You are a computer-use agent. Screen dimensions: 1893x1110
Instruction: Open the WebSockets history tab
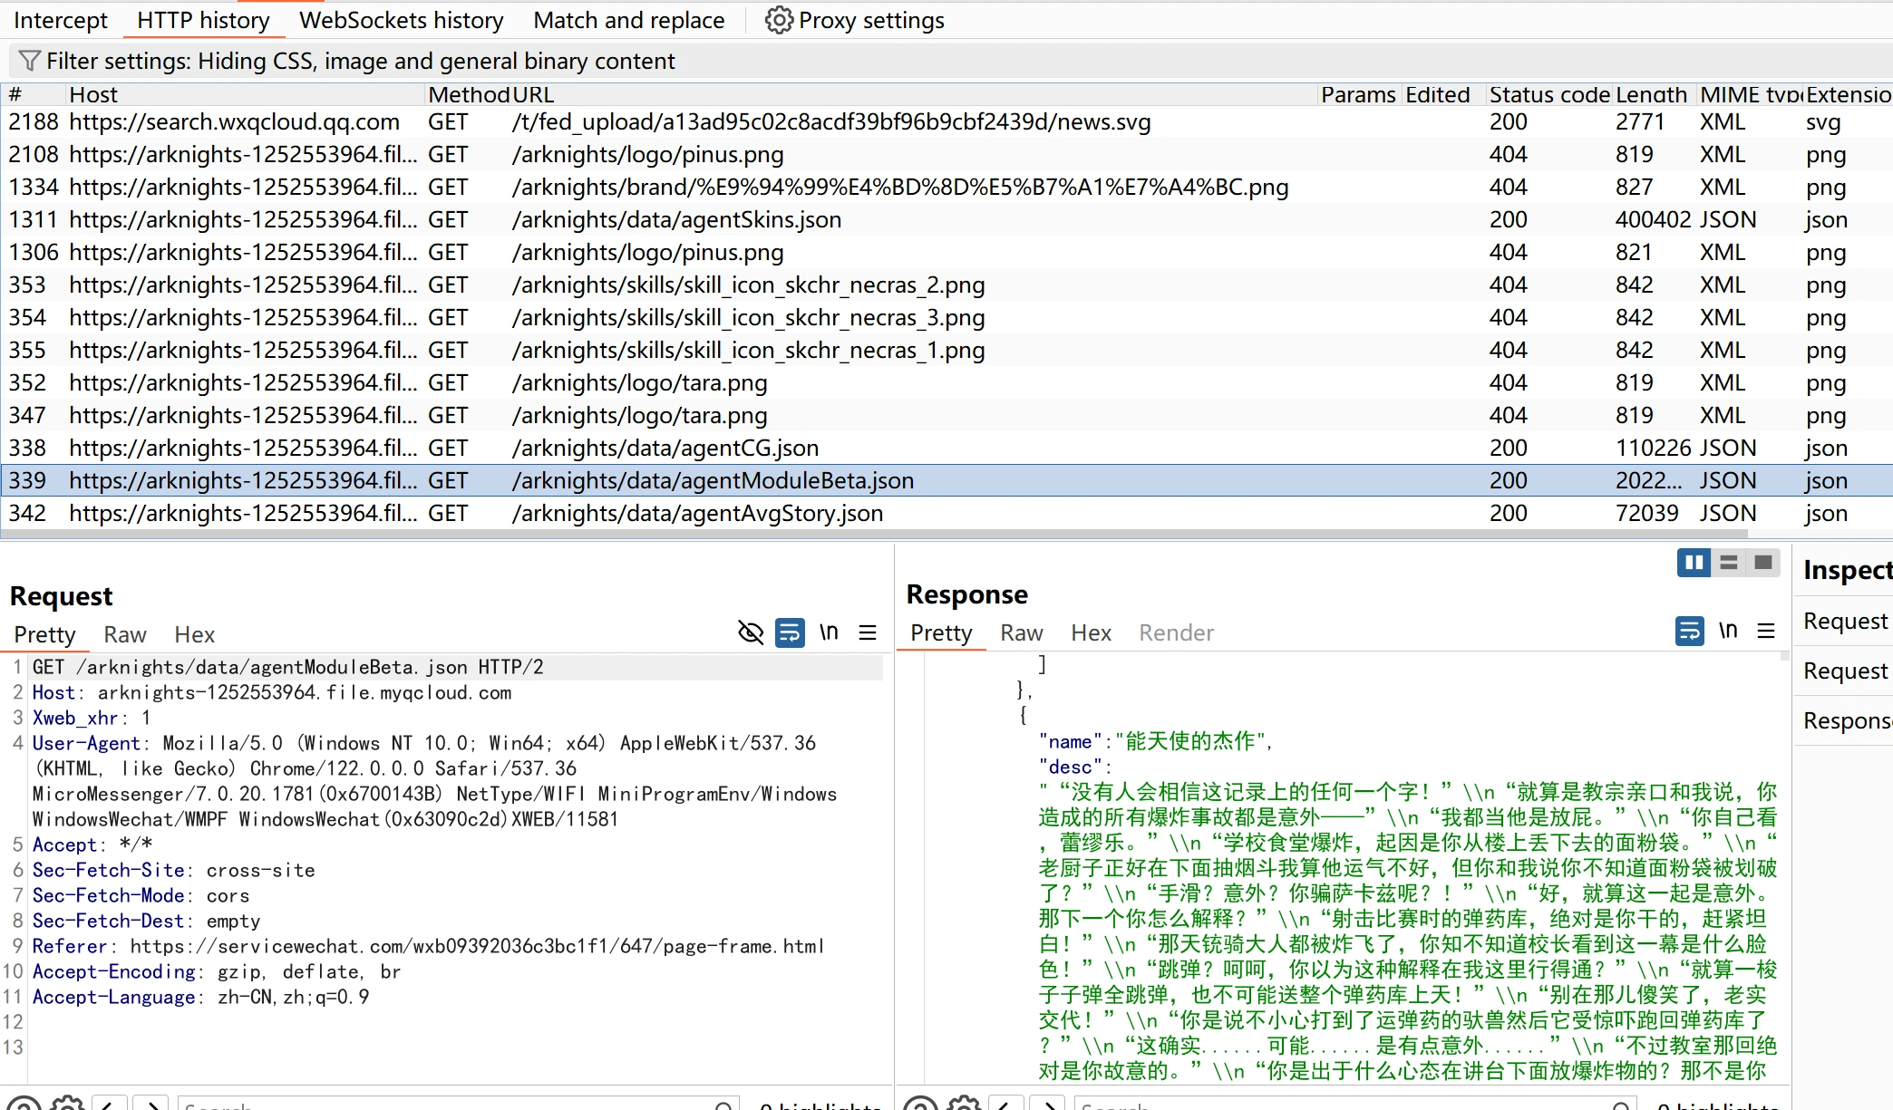point(401,20)
